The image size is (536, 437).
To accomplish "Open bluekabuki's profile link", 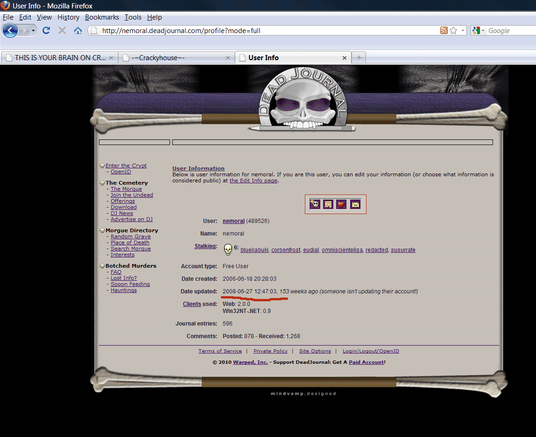I will click(254, 250).
